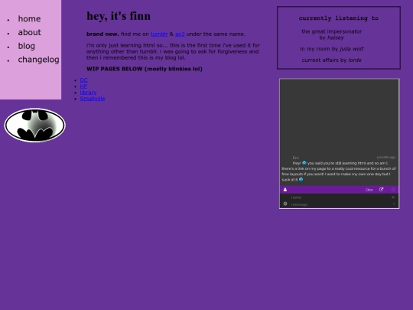Click the 'brand new.' bold text
Viewport: 413px width, 310px height.
102,34
